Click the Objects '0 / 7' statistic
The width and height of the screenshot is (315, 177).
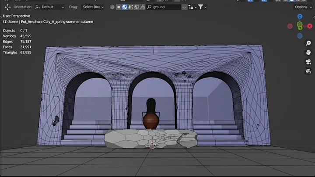click(24, 31)
